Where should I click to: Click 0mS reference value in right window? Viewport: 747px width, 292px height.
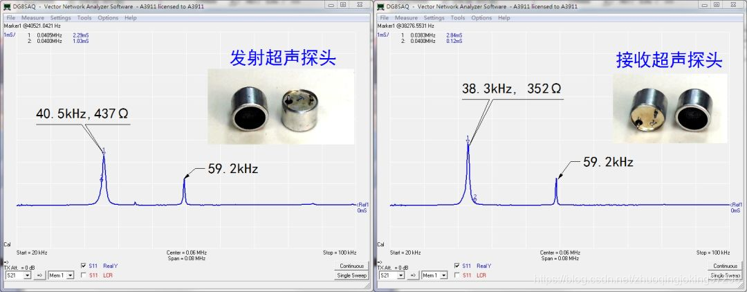pyautogui.click(x=736, y=210)
